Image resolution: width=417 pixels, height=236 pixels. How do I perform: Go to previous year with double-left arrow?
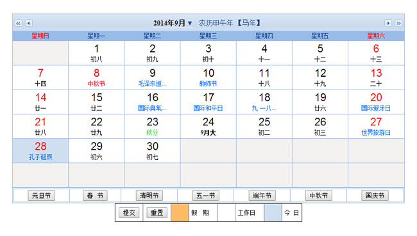18,23
